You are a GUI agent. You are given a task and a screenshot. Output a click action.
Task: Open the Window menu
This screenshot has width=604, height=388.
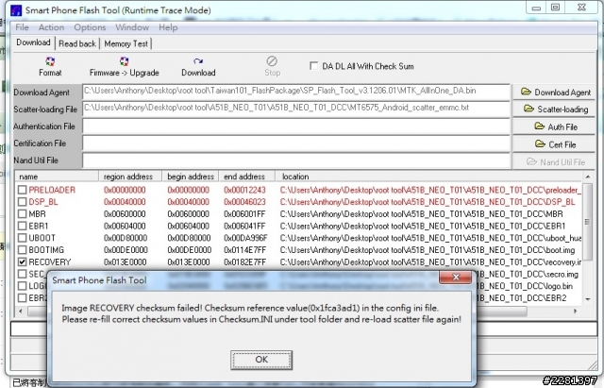pyautogui.click(x=132, y=27)
